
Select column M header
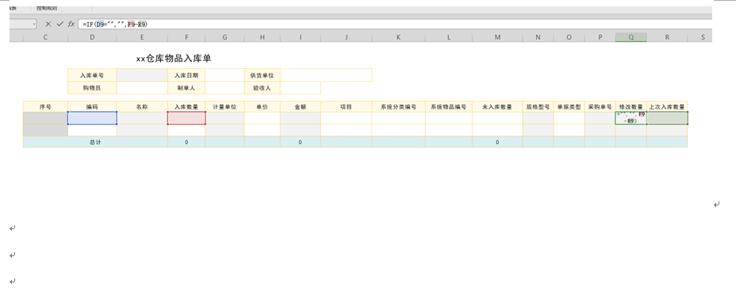click(x=497, y=37)
